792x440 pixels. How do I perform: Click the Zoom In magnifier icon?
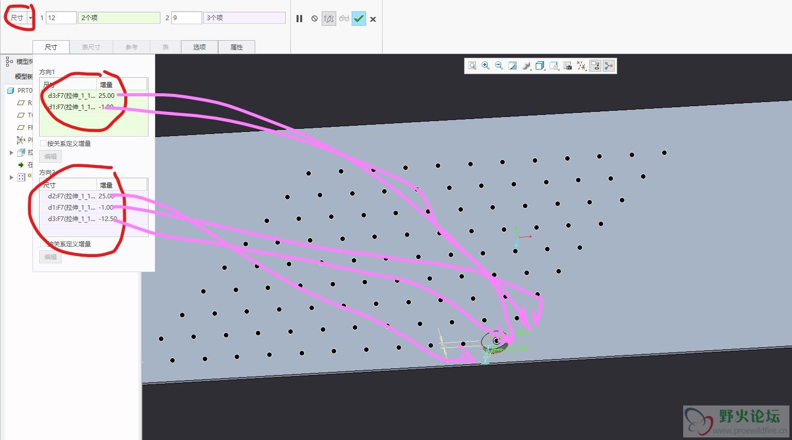[485, 65]
